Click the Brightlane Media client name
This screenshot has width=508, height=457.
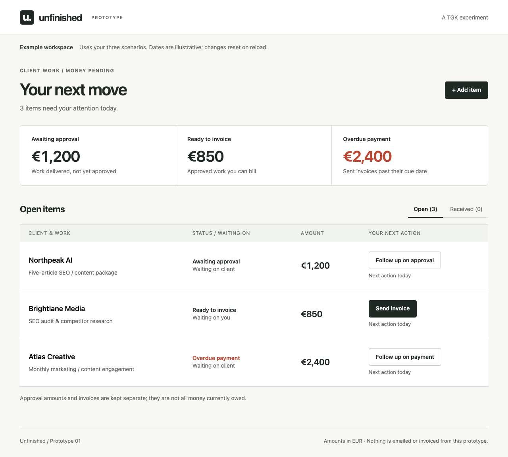tap(57, 309)
